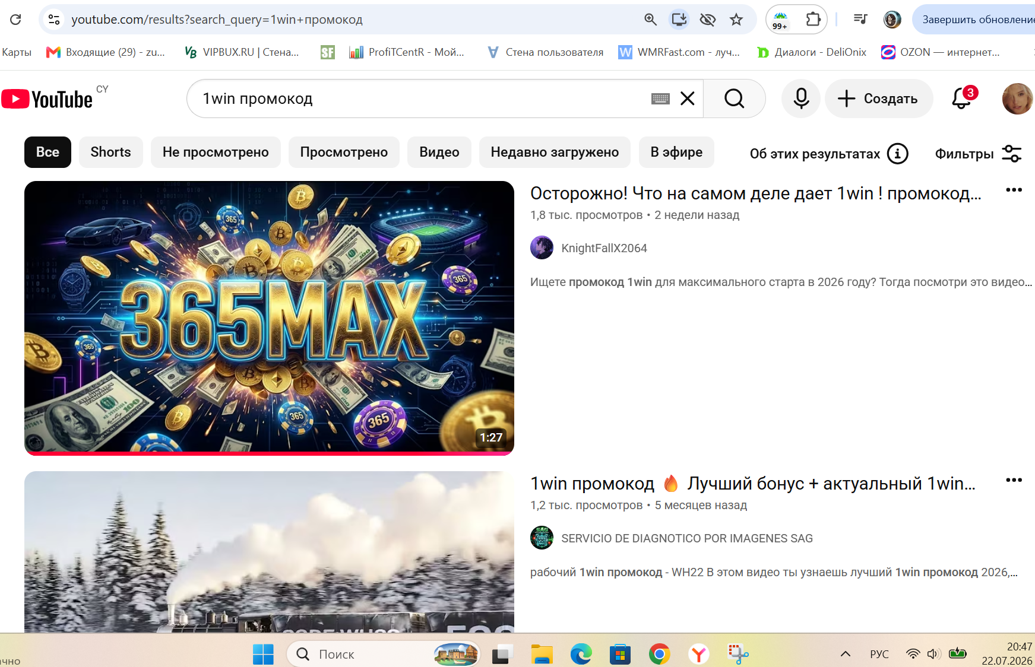Open the on-screen keyboard icon in search box
The height and width of the screenshot is (667, 1035).
click(x=660, y=99)
